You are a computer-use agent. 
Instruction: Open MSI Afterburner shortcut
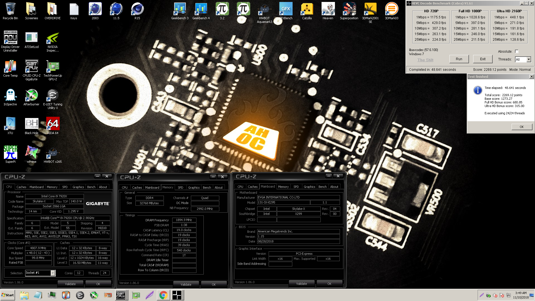coord(31,97)
